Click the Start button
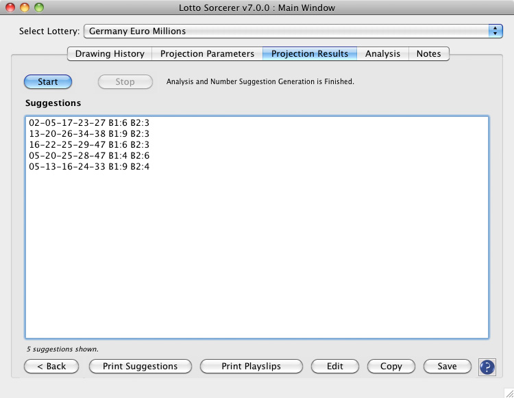This screenshot has width=514, height=398. click(x=48, y=82)
